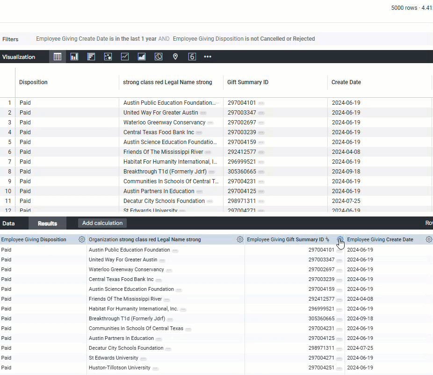Screen dimensions: 433x375
Task: Select the Pie chart visualization icon
Action: point(159,57)
